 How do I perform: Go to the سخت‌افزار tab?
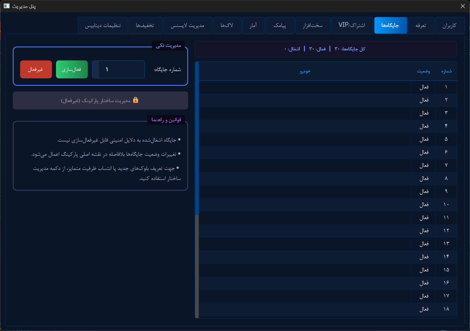point(313,25)
